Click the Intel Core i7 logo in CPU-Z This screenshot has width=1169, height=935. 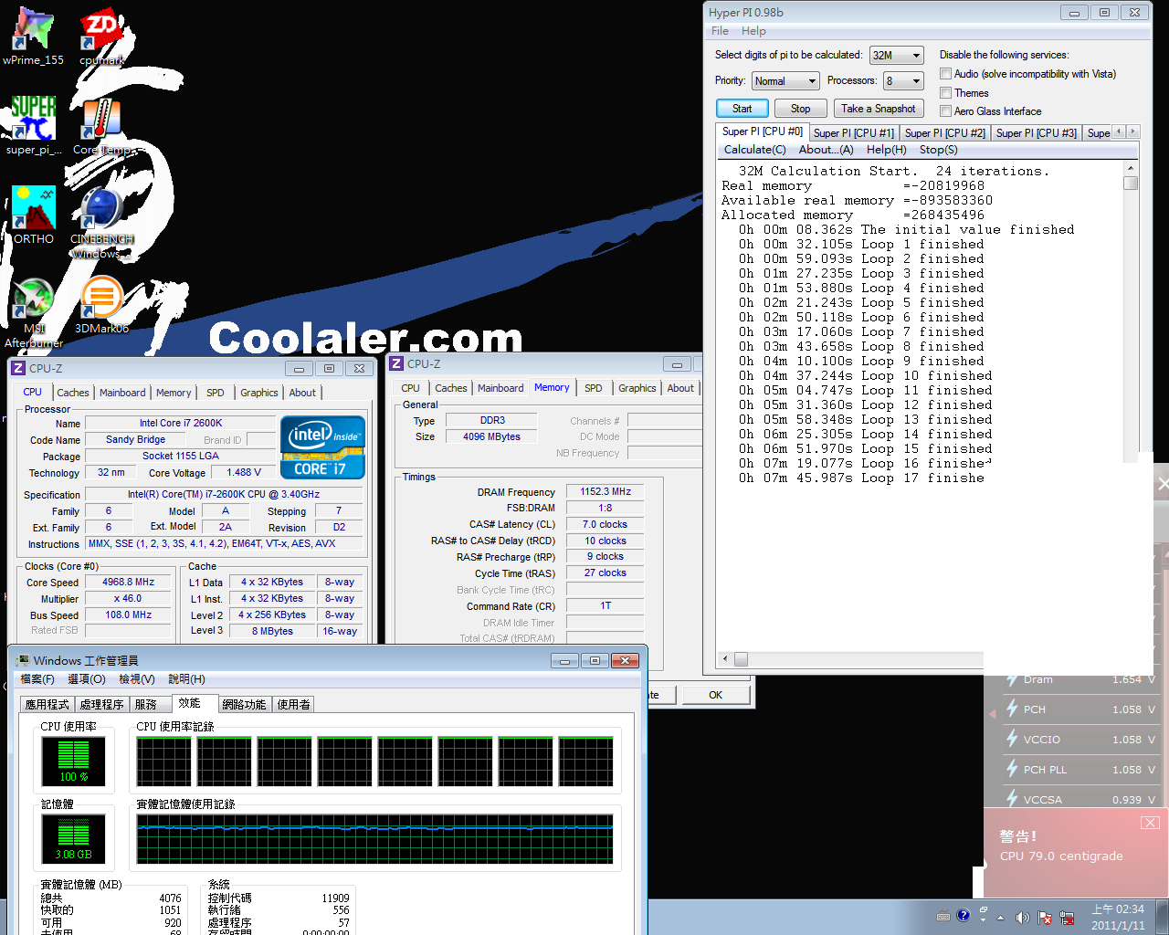[x=322, y=447]
